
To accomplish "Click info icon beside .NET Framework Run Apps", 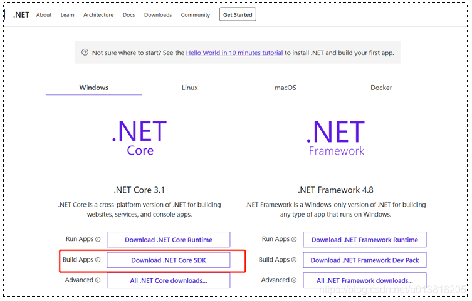I will coord(294,240).
